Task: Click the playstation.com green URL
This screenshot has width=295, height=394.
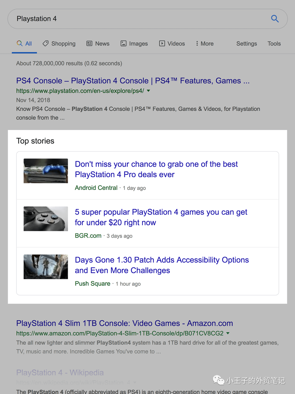Action: (80, 91)
